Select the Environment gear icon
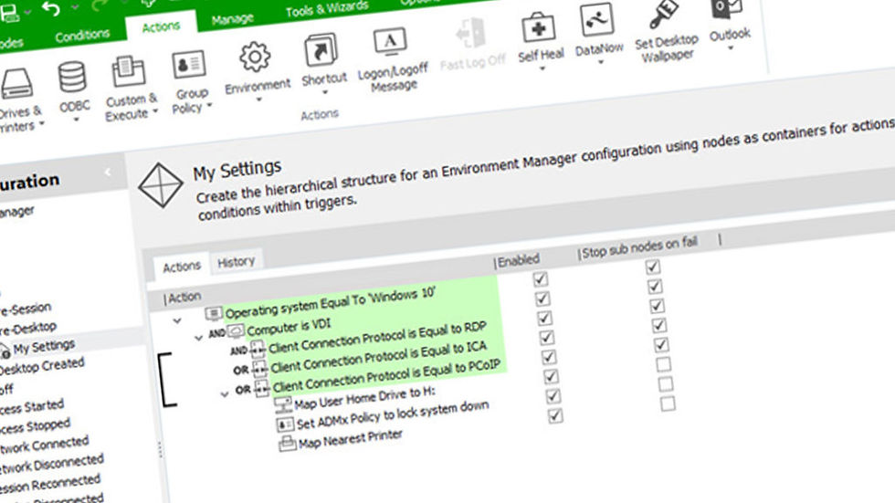The image size is (895, 503). click(x=255, y=57)
